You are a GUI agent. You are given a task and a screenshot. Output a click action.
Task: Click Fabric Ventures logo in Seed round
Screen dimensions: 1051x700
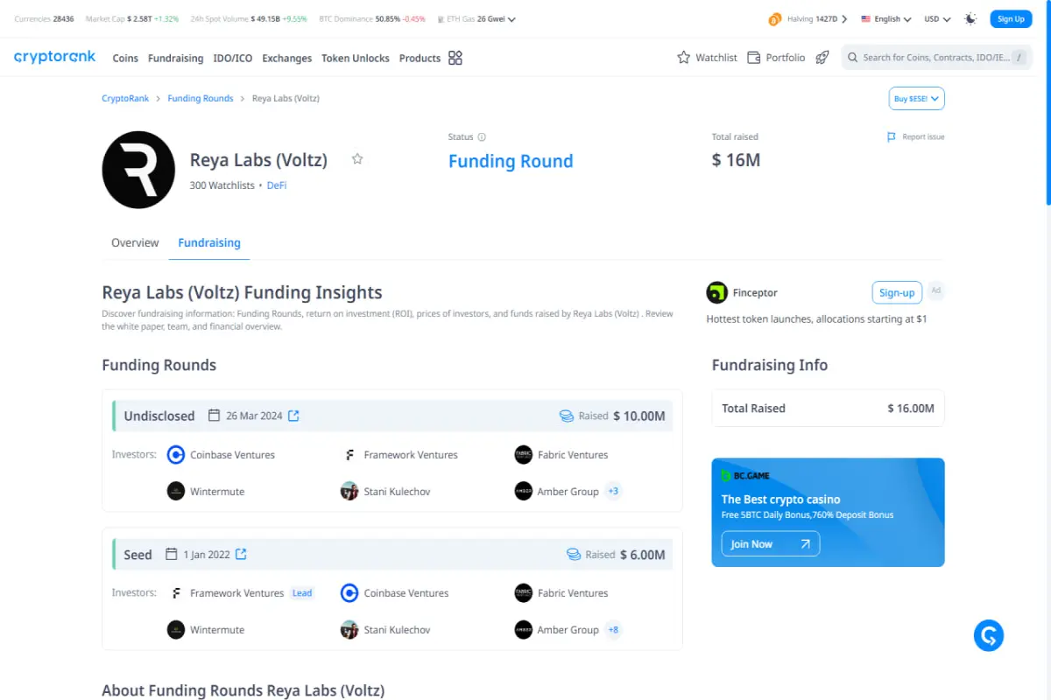(524, 593)
